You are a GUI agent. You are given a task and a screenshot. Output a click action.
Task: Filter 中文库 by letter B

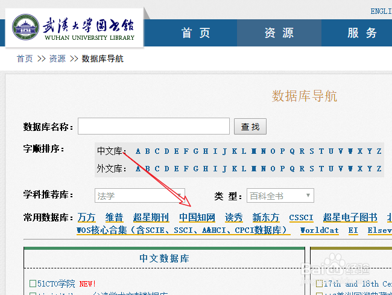coord(148,151)
